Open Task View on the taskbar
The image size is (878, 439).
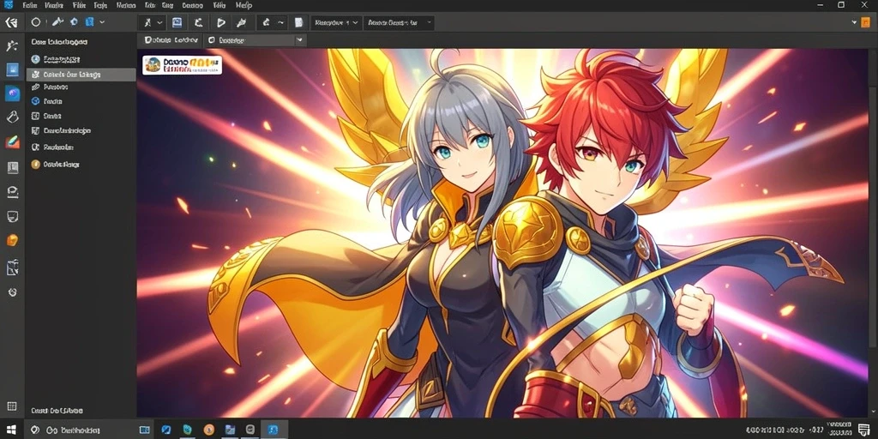click(144, 430)
